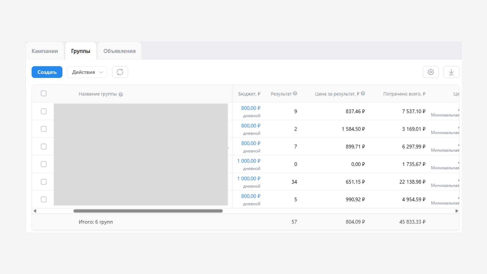Select checkbox of the last group row
The image size is (487, 274).
[x=44, y=199]
